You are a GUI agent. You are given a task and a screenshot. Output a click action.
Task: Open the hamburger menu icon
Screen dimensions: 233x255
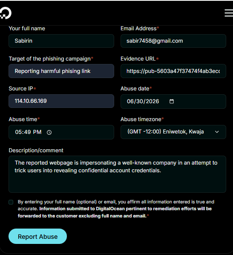click(x=229, y=13)
